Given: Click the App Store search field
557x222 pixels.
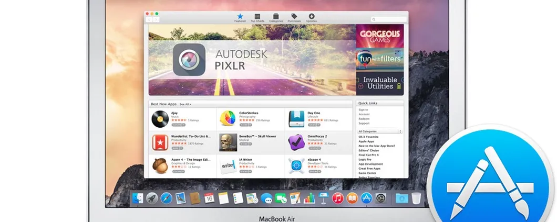Looking at the screenshot, I should [389, 19].
